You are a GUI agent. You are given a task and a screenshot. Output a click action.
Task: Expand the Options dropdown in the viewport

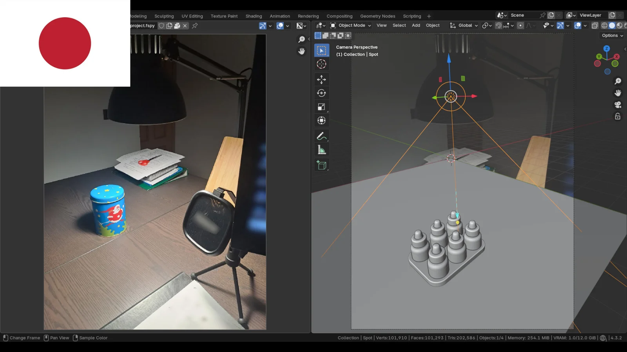tap(613, 36)
